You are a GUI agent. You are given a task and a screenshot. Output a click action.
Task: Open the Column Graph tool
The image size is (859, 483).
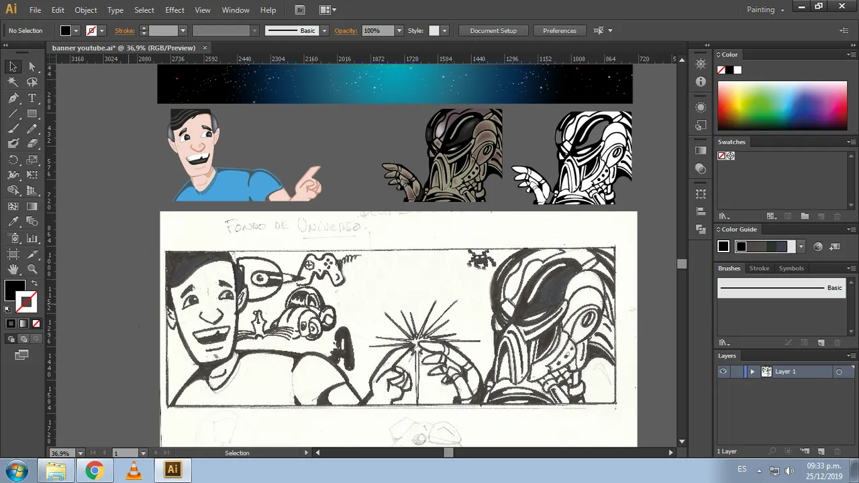coord(32,237)
